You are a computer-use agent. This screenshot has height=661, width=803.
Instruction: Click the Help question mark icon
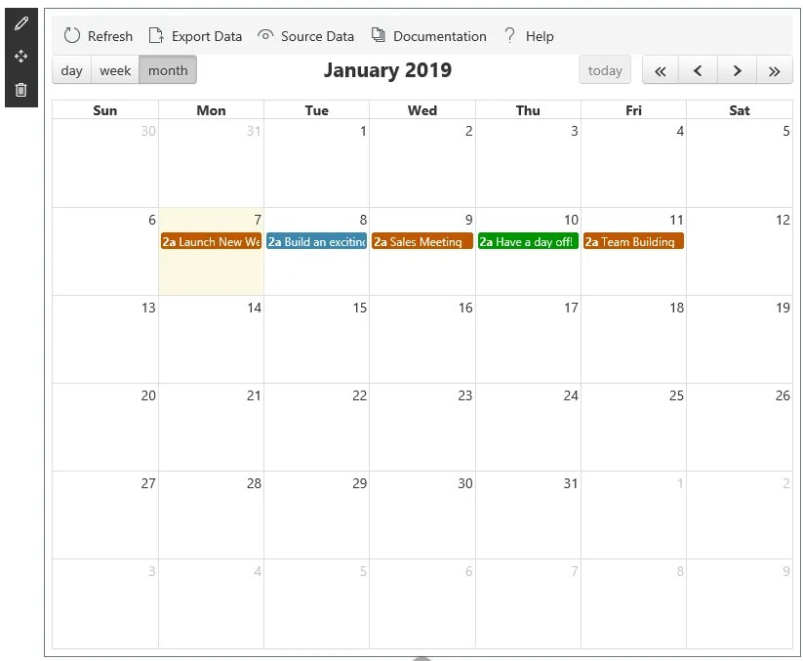509,35
